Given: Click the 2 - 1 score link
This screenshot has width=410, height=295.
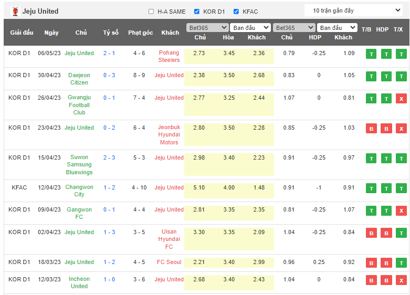Looking at the screenshot, I should [x=109, y=53].
